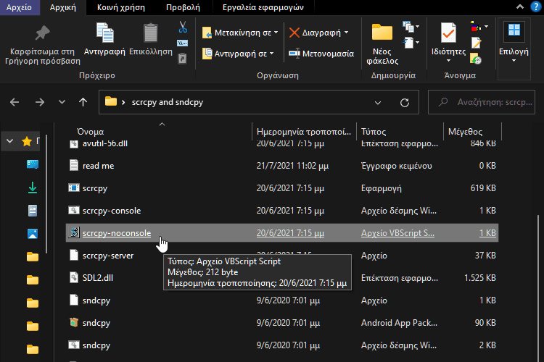Select the sndcpy Android App Package file
The width and height of the screenshot is (544, 362).
point(281,323)
